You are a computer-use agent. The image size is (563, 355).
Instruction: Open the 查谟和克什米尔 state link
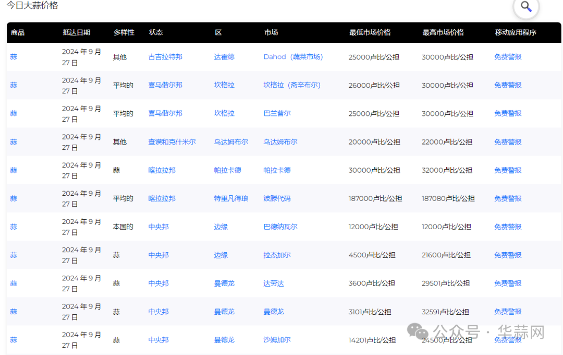point(172,141)
